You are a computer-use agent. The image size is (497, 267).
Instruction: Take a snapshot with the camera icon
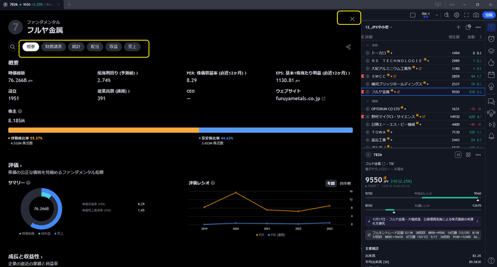tap(476, 15)
